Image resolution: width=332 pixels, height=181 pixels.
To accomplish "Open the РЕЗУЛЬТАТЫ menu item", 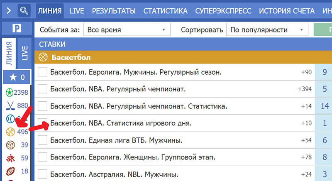I will pyautogui.click(x=114, y=11).
